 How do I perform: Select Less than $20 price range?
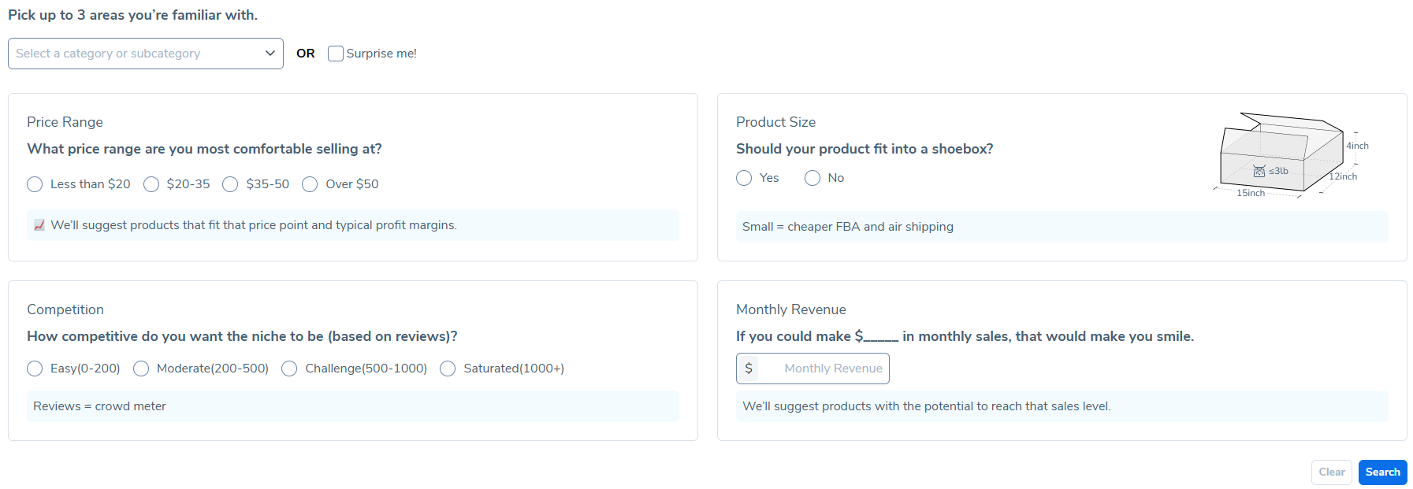[x=35, y=184]
